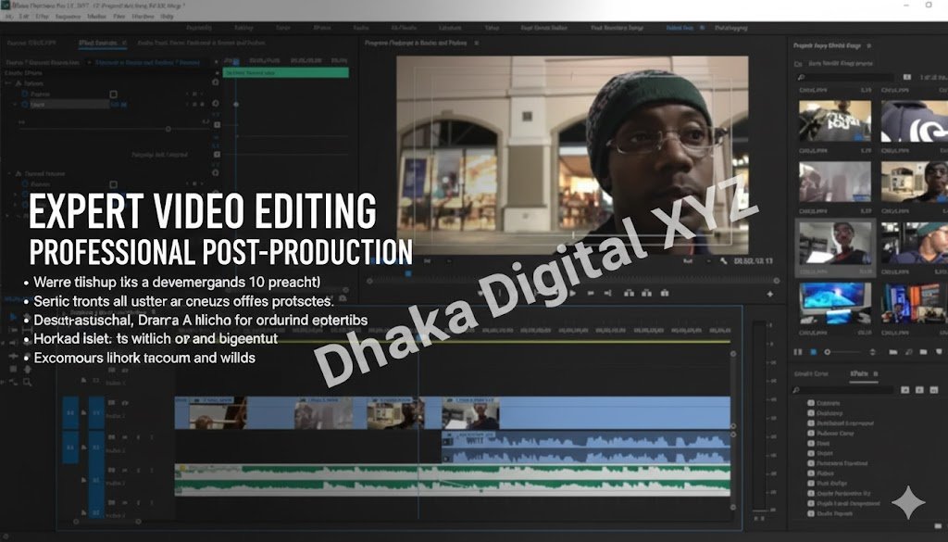The image size is (948, 542).
Task: Click the audio level meter beside the timeline
Action: tap(759, 418)
